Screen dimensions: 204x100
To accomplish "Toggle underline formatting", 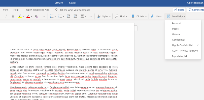I will point(13,16).
